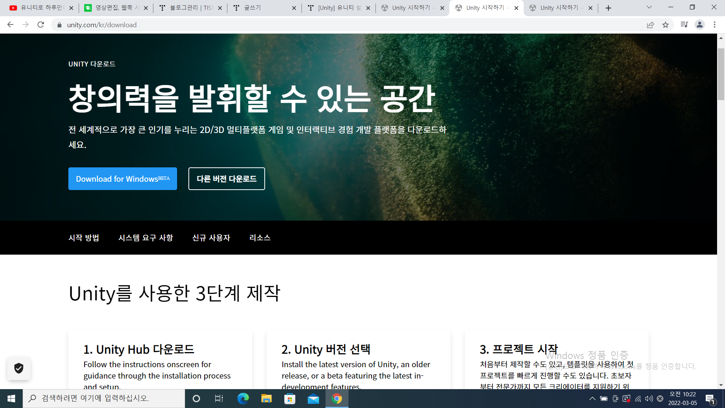This screenshot has height=408, width=725.
Task: Show hidden system tray icons
Action: pyautogui.click(x=592, y=399)
